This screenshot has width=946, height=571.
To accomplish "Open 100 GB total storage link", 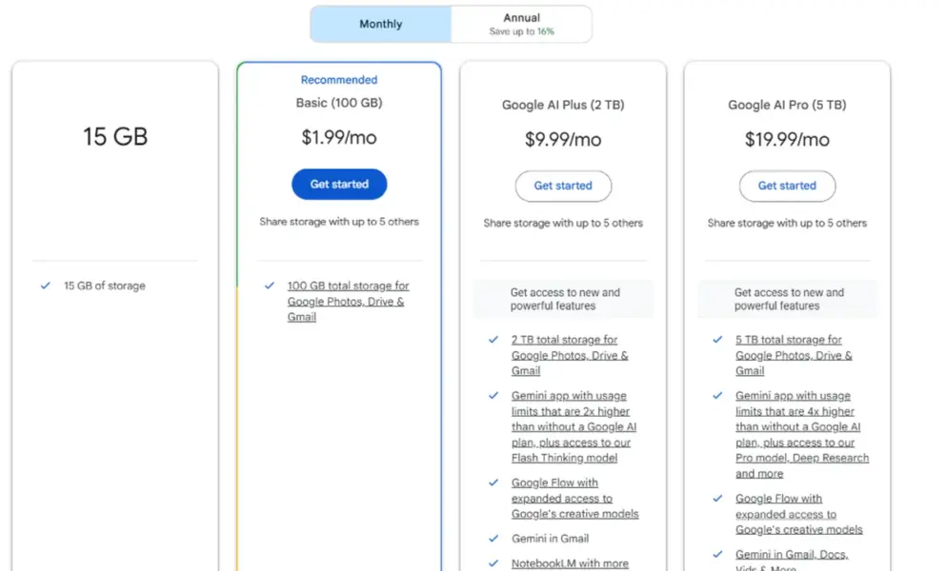I will (x=348, y=301).
